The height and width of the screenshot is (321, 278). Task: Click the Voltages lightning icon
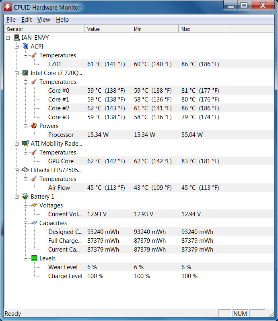point(34,205)
